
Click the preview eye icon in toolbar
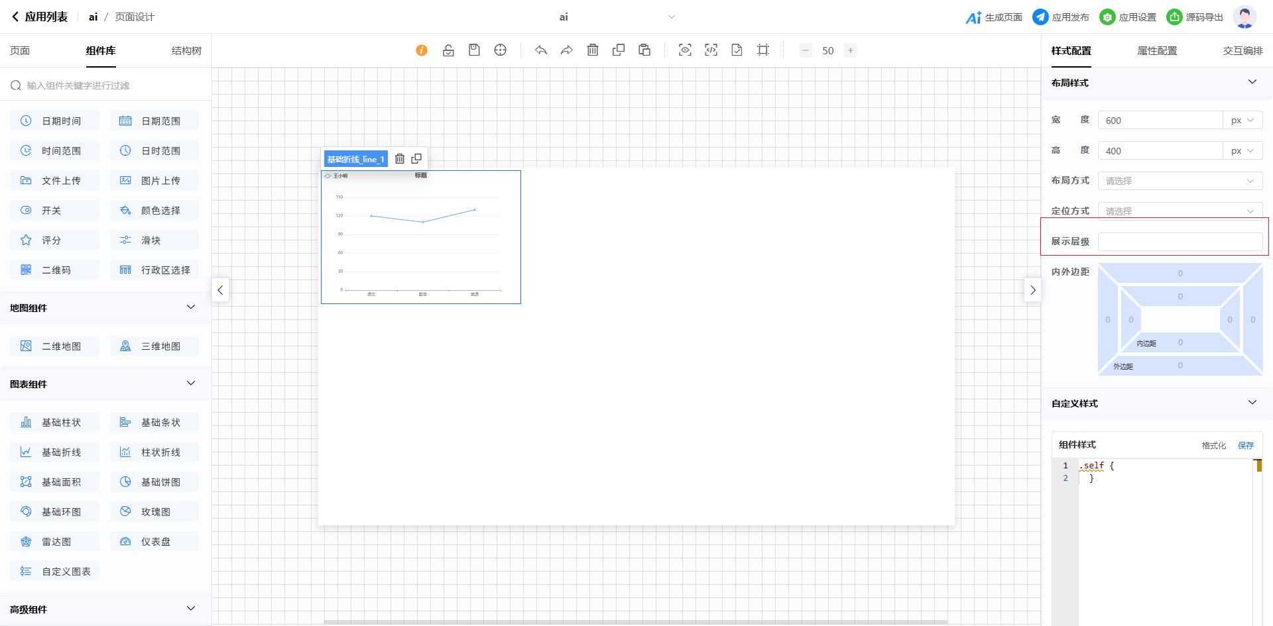pos(685,50)
